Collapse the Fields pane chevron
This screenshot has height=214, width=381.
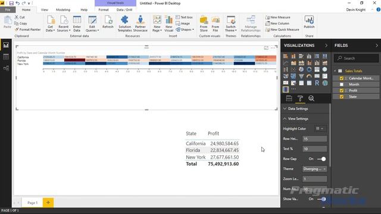377,45
